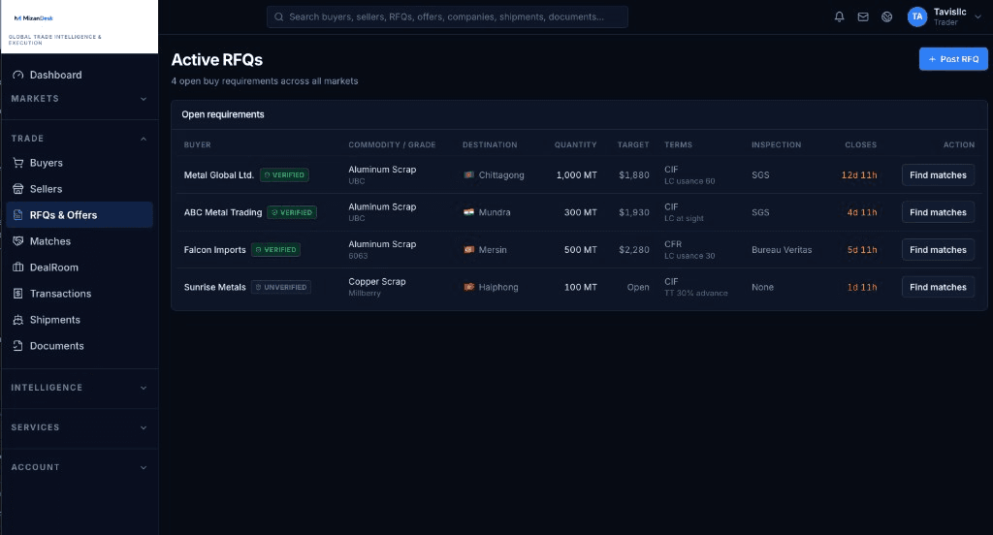
Task: Open Shipments page
Action: [80, 320]
